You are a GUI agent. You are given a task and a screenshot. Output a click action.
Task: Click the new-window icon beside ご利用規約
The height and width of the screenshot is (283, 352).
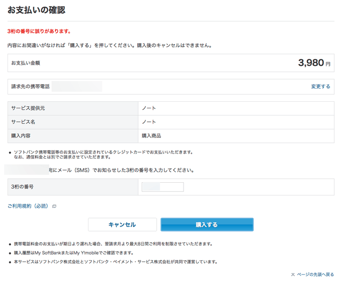click(x=54, y=206)
